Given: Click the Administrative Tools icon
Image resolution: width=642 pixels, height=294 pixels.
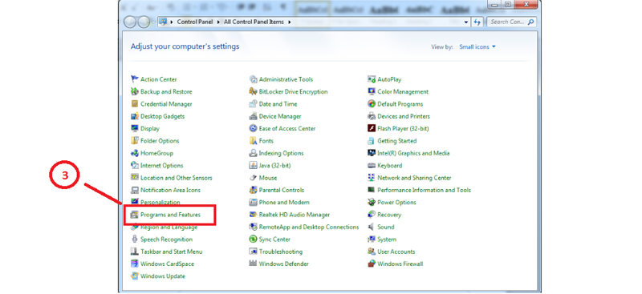Looking at the screenshot, I should (253, 79).
